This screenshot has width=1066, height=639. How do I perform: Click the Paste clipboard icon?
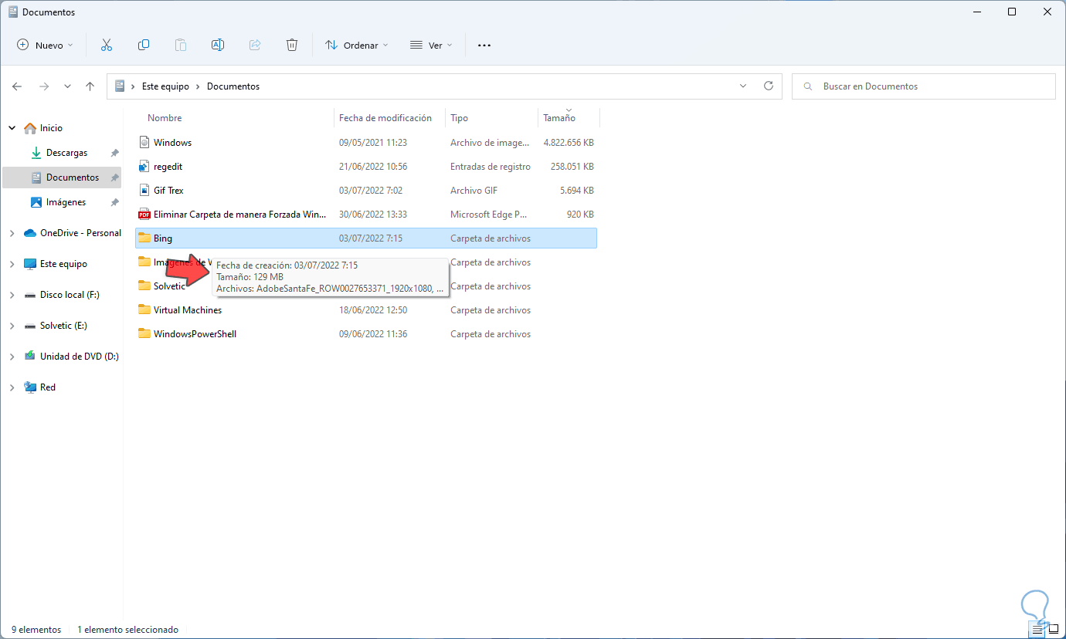pos(181,46)
